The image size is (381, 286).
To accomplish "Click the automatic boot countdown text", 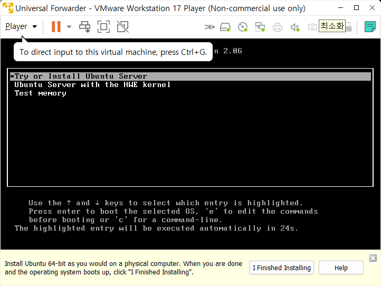I will 156,228.
